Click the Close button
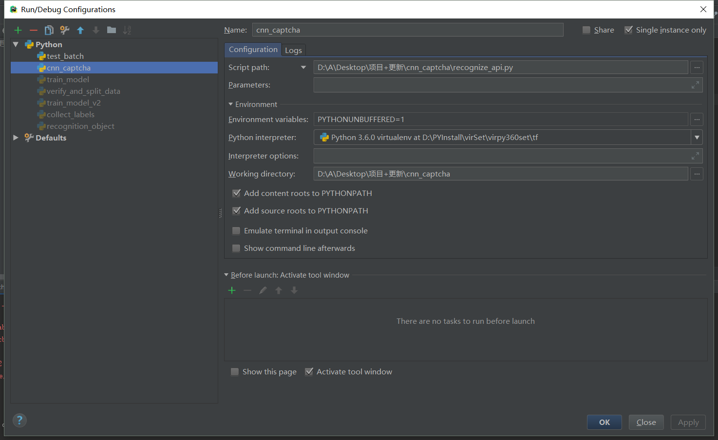 click(x=646, y=422)
